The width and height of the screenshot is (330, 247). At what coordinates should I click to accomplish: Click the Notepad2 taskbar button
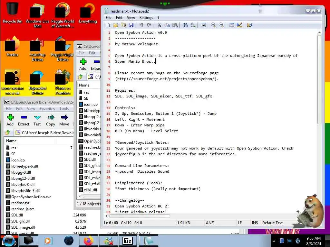[148, 241]
